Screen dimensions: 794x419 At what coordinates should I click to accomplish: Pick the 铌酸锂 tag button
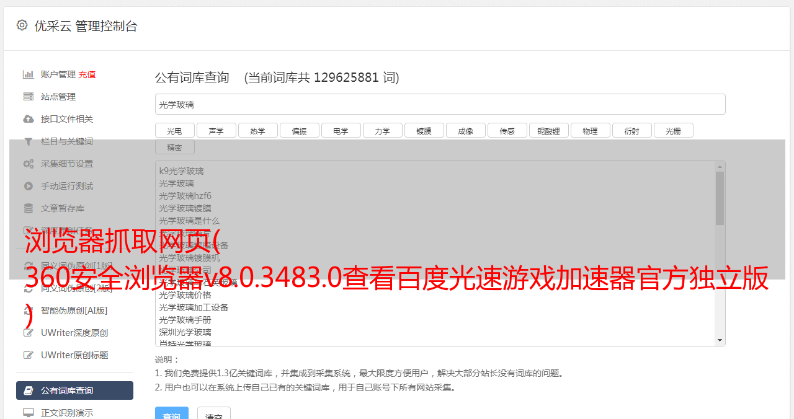(549, 130)
